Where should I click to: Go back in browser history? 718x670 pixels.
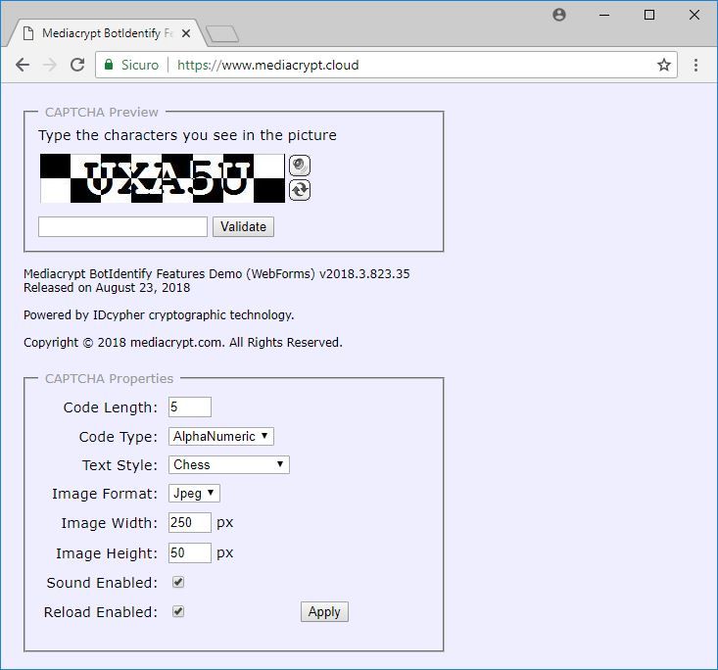22,65
